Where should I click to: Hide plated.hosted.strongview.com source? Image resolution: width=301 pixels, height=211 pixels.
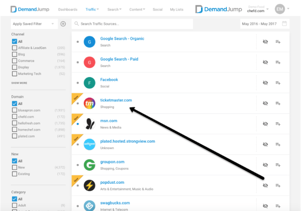point(265,145)
